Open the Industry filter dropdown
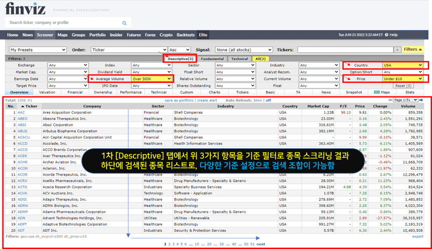432x249 pixels. coord(319,65)
